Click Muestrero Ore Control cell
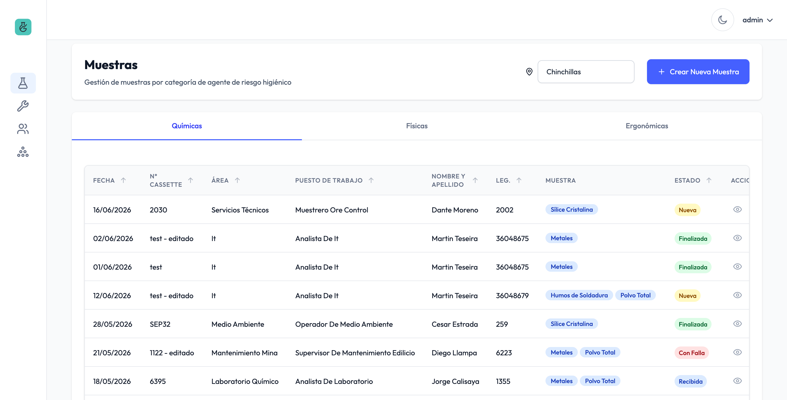This screenshot has width=787, height=400. (x=332, y=210)
